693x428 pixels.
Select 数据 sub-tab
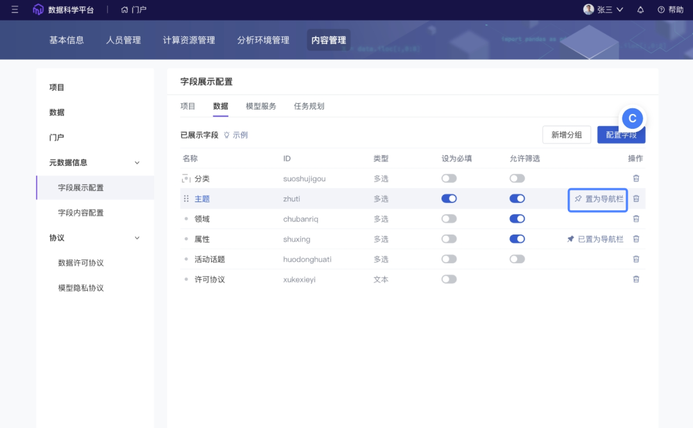[x=221, y=106]
